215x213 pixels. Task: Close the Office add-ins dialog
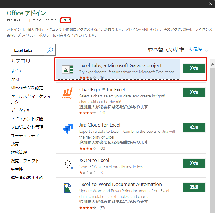(x=211, y=4)
